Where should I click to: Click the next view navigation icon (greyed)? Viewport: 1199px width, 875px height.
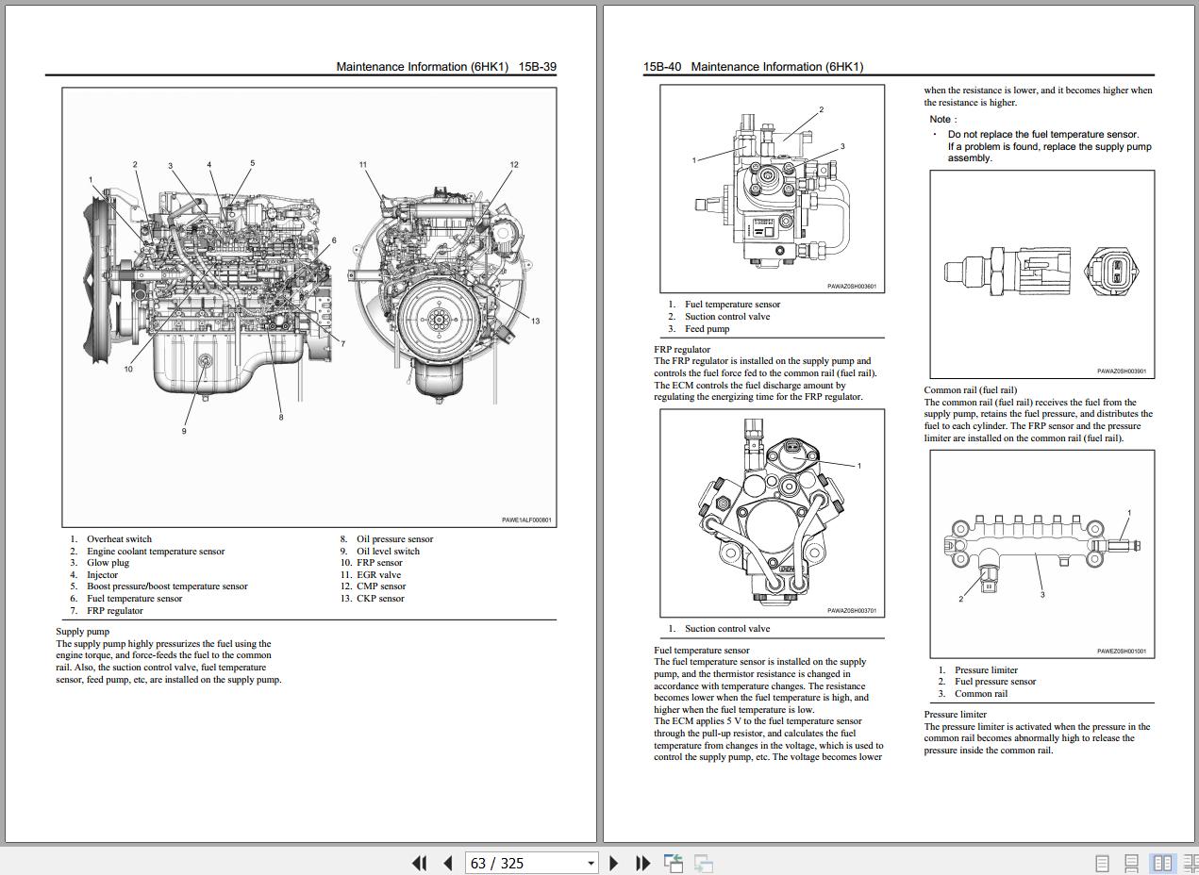click(704, 863)
